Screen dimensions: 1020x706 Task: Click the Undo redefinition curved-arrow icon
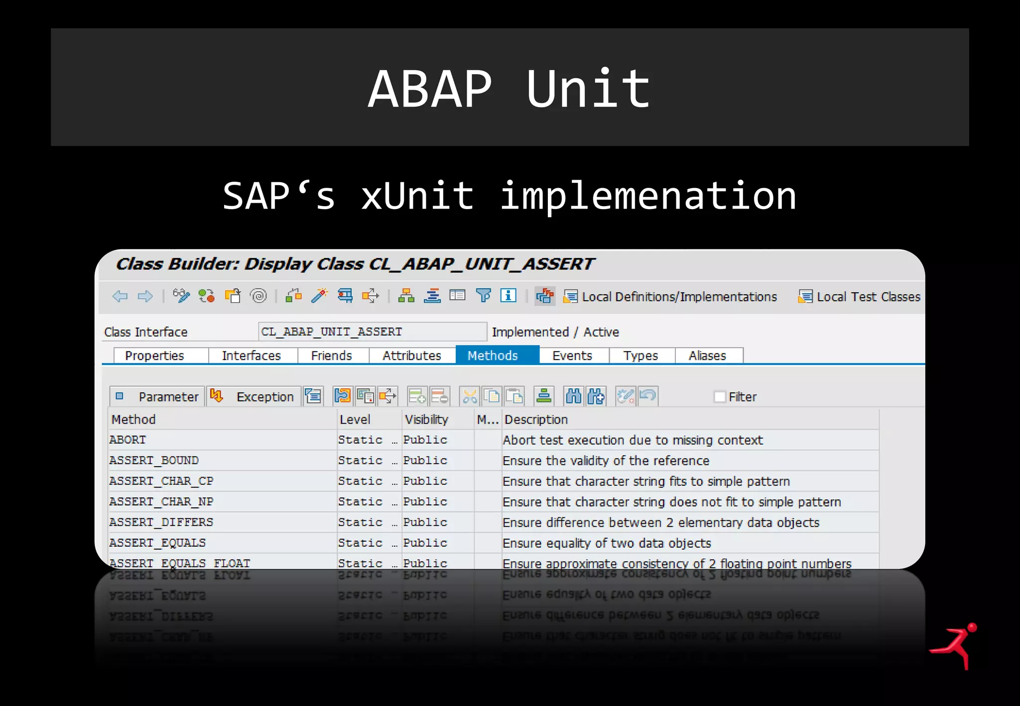648,396
